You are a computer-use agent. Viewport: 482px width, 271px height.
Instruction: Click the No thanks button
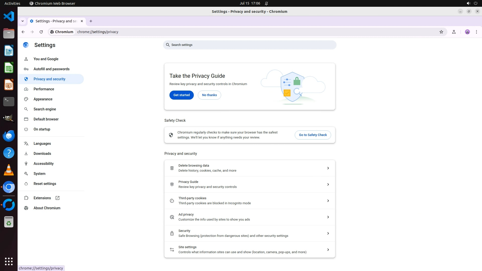pyautogui.click(x=209, y=95)
